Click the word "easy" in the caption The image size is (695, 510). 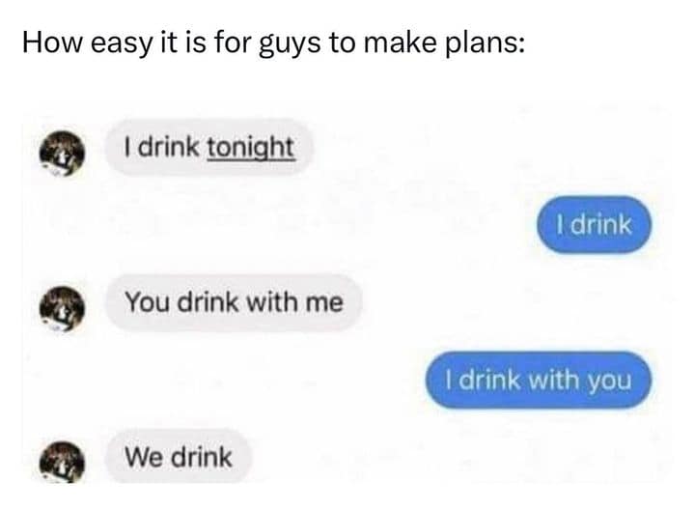point(121,45)
